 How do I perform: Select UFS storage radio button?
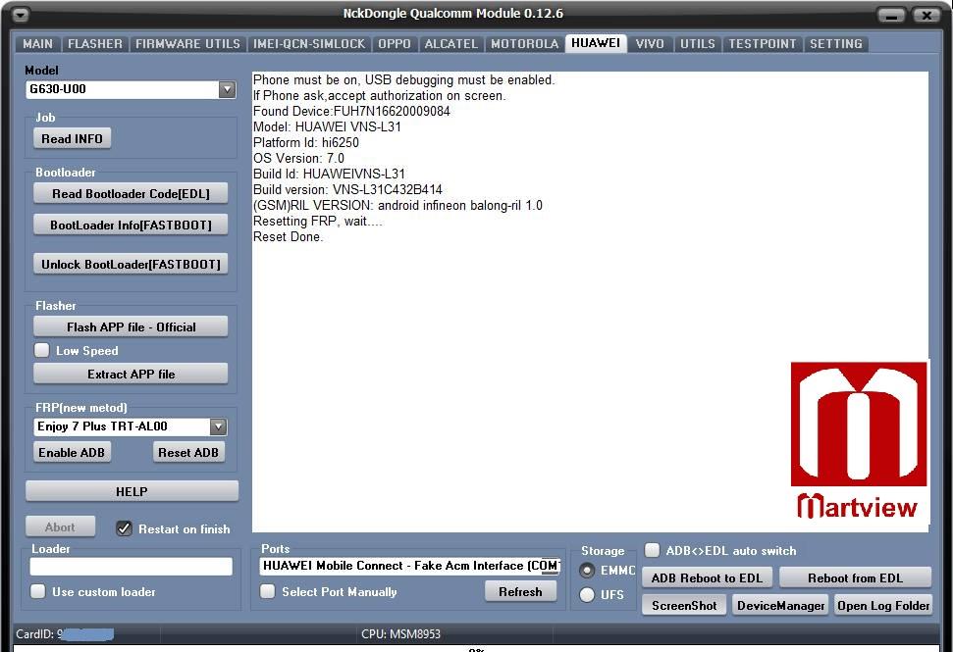click(587, 595)
